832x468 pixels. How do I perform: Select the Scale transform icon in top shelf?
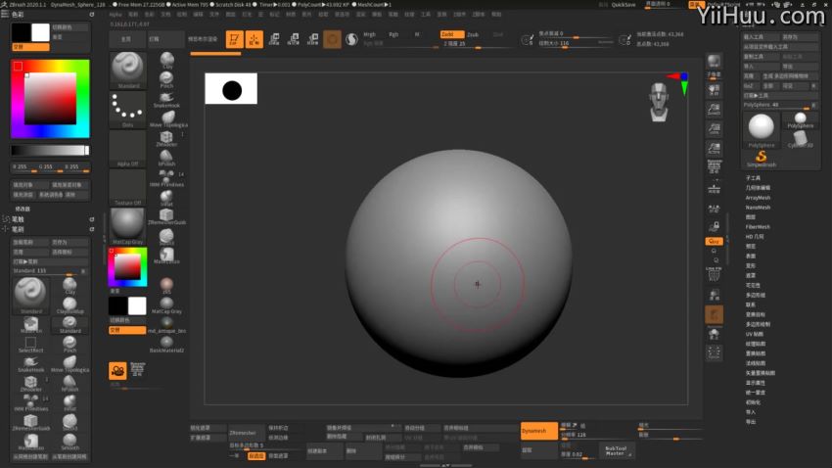294,39
